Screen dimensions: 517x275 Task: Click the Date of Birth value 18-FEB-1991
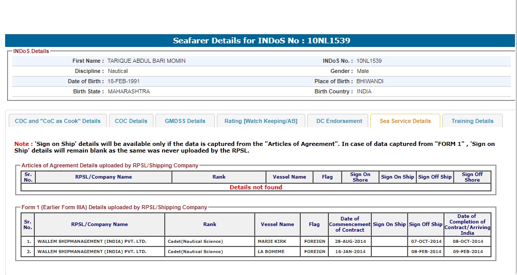click(x=123, y=81)
